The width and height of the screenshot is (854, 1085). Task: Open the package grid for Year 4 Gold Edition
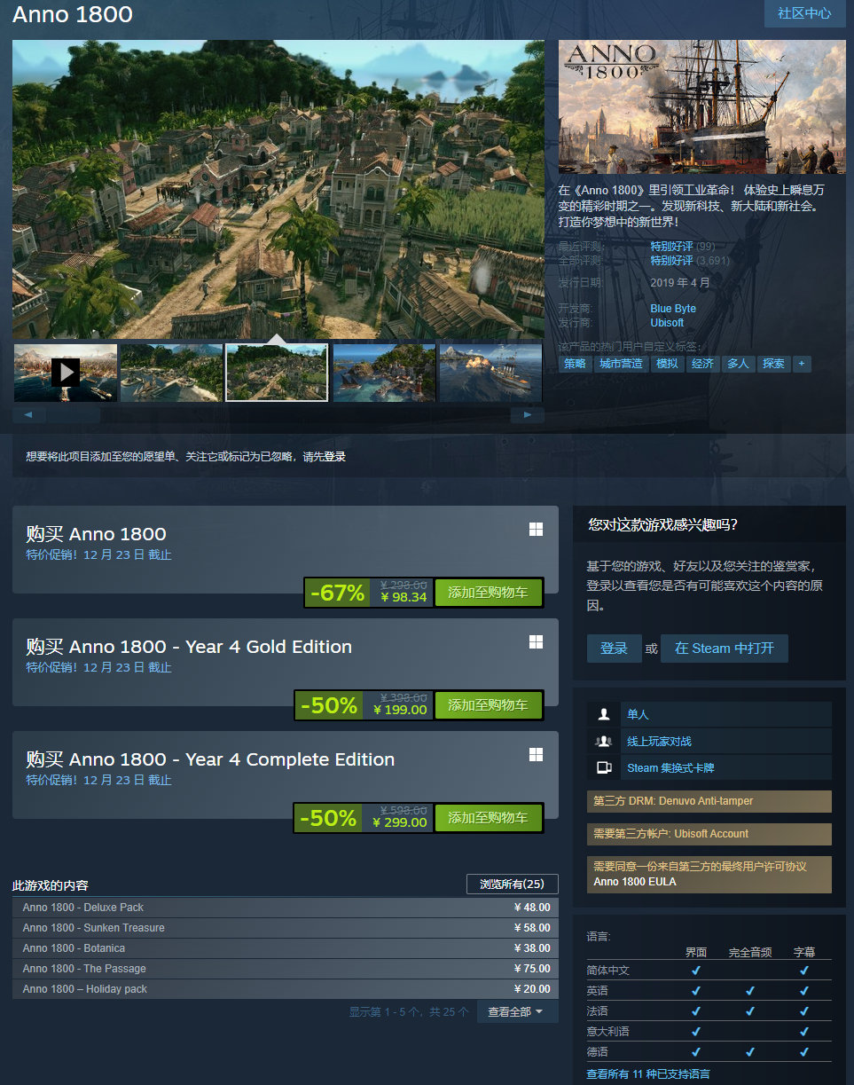pyautogui.click(x=536, y=641)
